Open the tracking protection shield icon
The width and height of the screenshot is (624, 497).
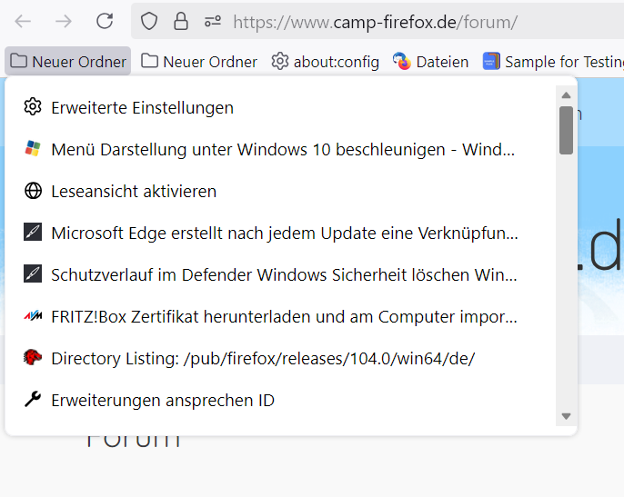click(149, 21)
